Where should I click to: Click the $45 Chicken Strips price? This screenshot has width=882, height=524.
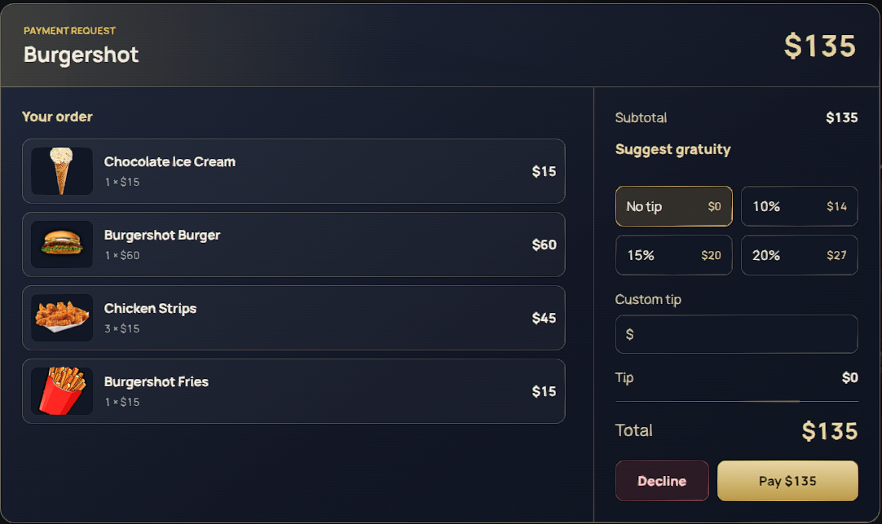tap(544, 318)
